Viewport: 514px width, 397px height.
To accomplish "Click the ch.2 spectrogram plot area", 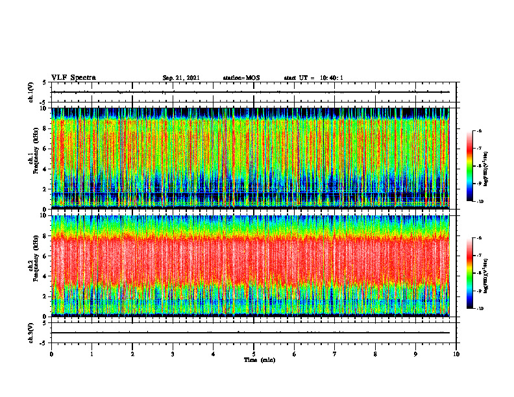I will 251,266.
